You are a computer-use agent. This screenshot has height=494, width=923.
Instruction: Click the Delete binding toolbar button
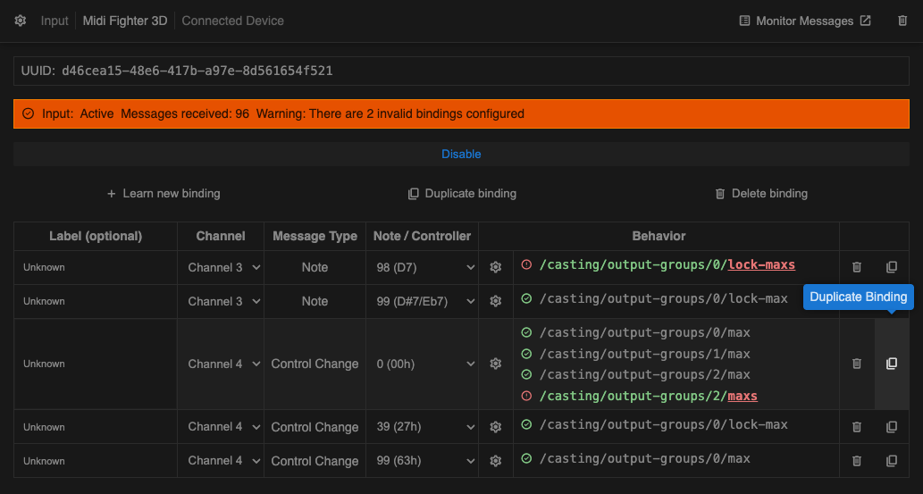click(761, 193)
